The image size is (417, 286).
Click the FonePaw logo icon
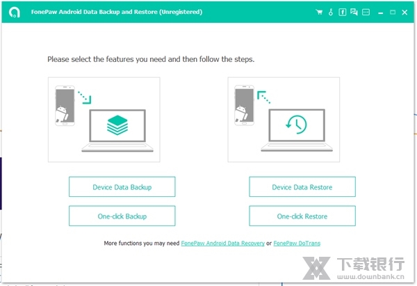point(15,12)
